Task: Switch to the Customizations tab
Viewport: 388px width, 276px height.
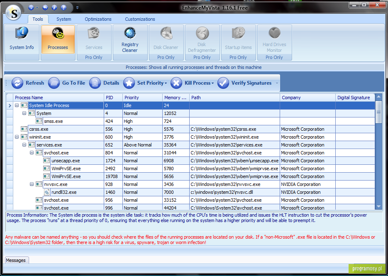Action: pyautogui.click(x=140, y=19)
